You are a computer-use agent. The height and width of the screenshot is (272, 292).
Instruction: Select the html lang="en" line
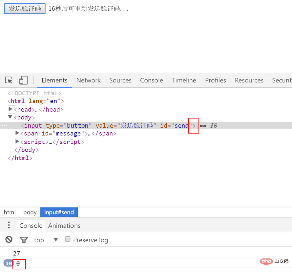36,101
